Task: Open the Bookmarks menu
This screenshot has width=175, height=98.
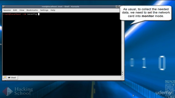Action: pos(32,10)
